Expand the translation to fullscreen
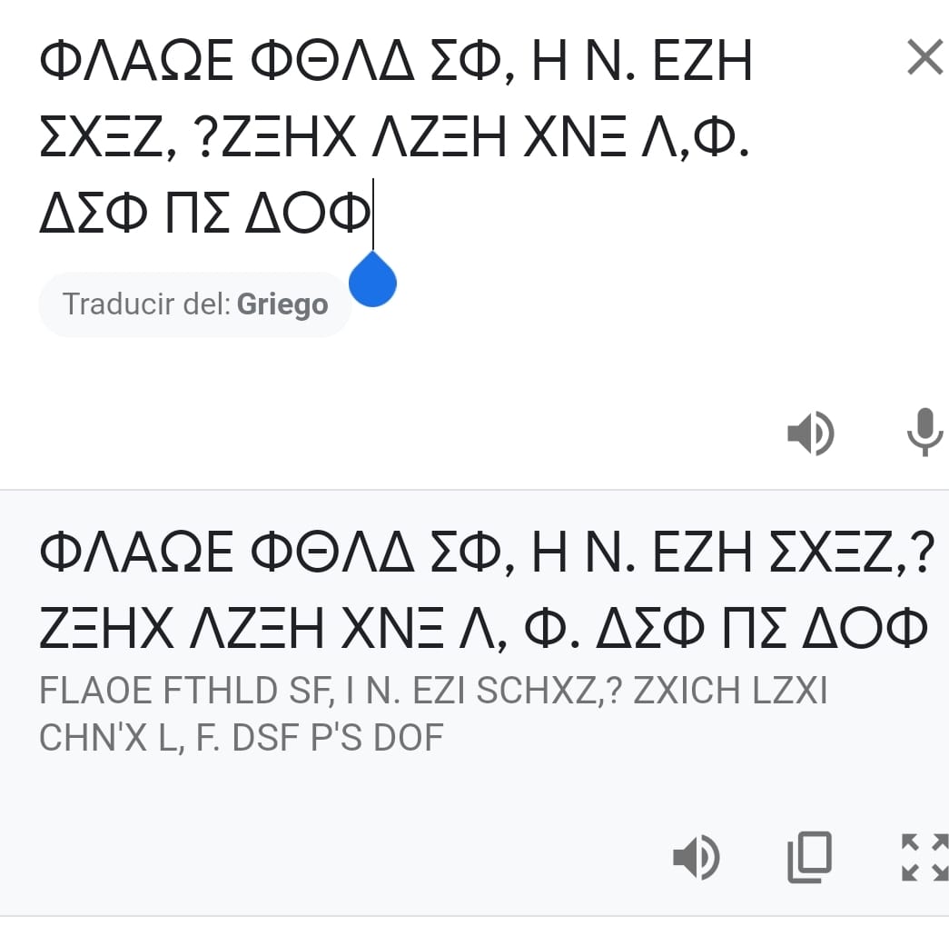This screenshot has height=926, width=949. [x=923, y=857]
